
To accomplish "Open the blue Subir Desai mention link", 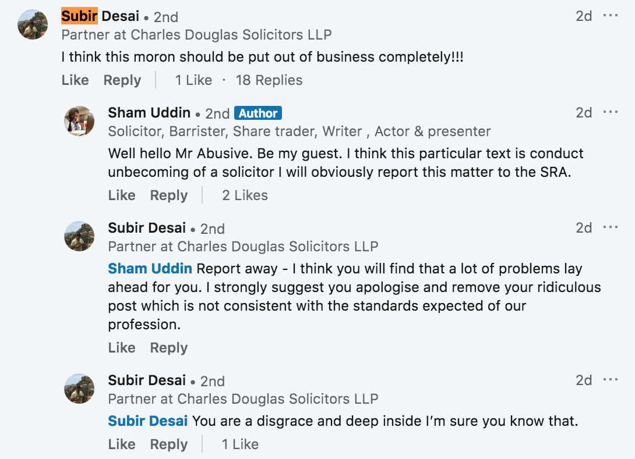I will [x=148, y=421].
